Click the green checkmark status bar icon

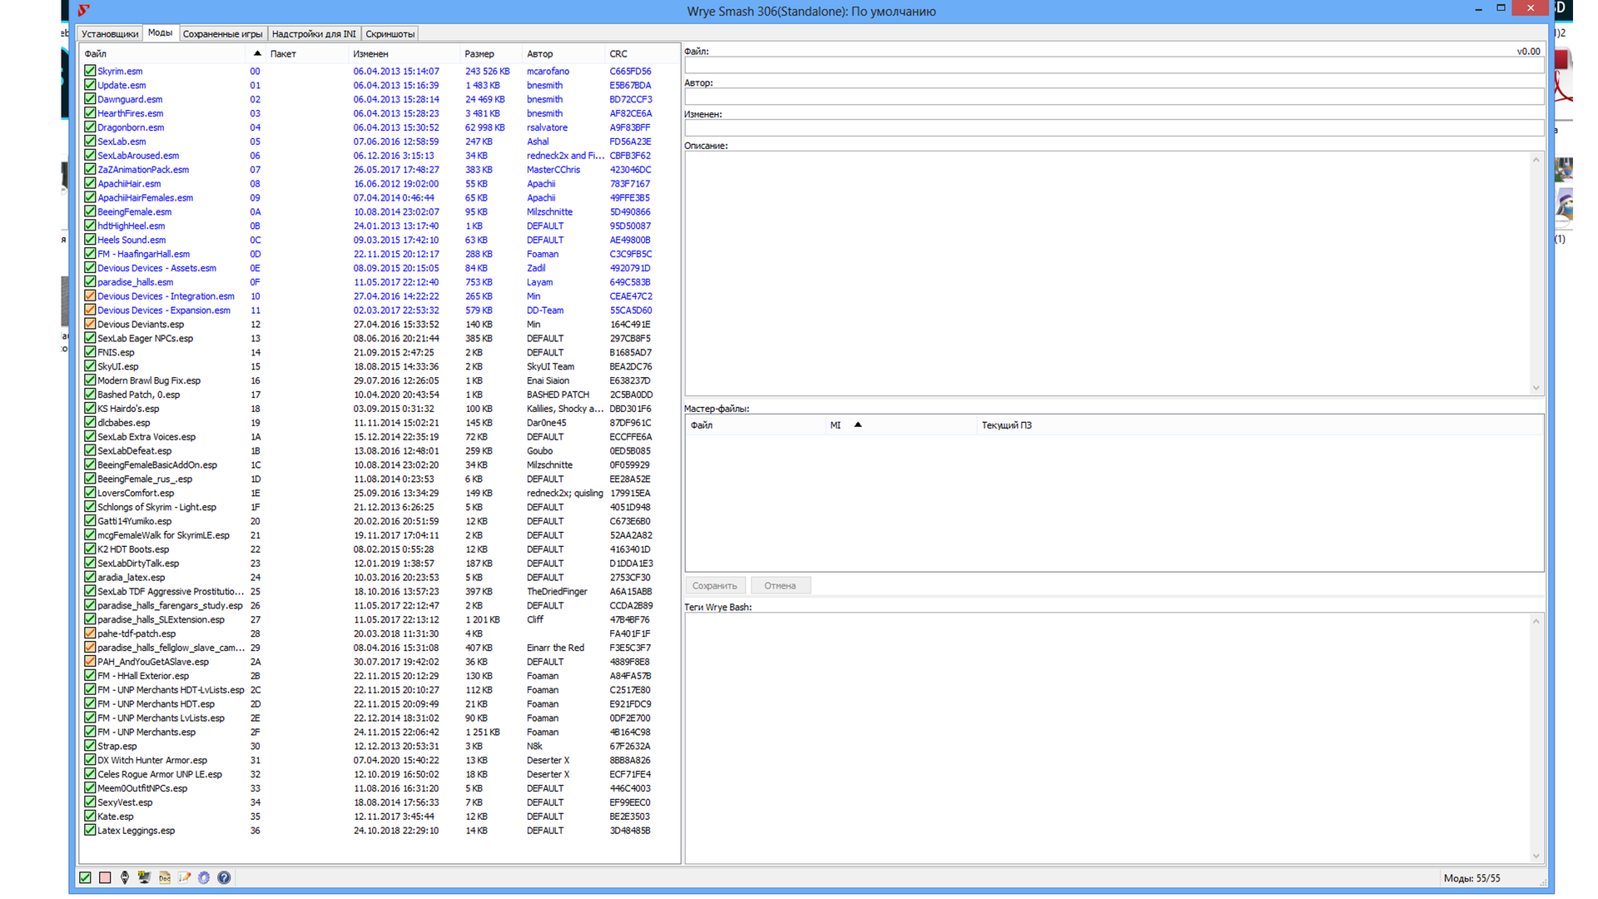(x=85, y=877)
